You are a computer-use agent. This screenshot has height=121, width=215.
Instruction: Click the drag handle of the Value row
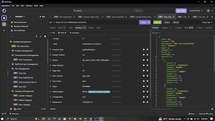[50, 86]
